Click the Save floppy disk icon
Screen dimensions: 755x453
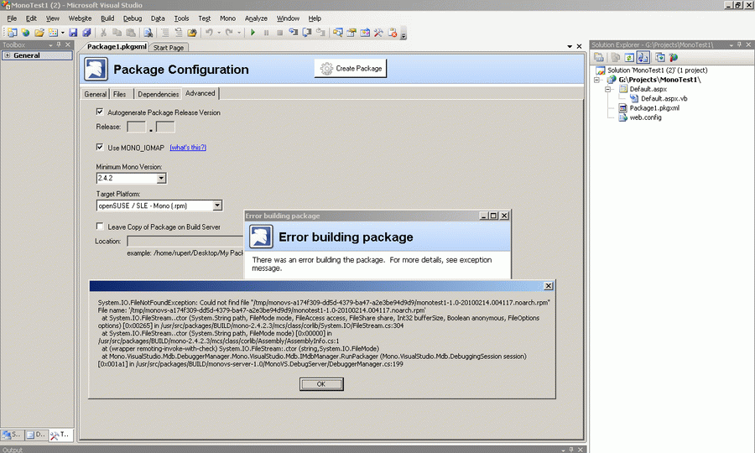point(73,33)
